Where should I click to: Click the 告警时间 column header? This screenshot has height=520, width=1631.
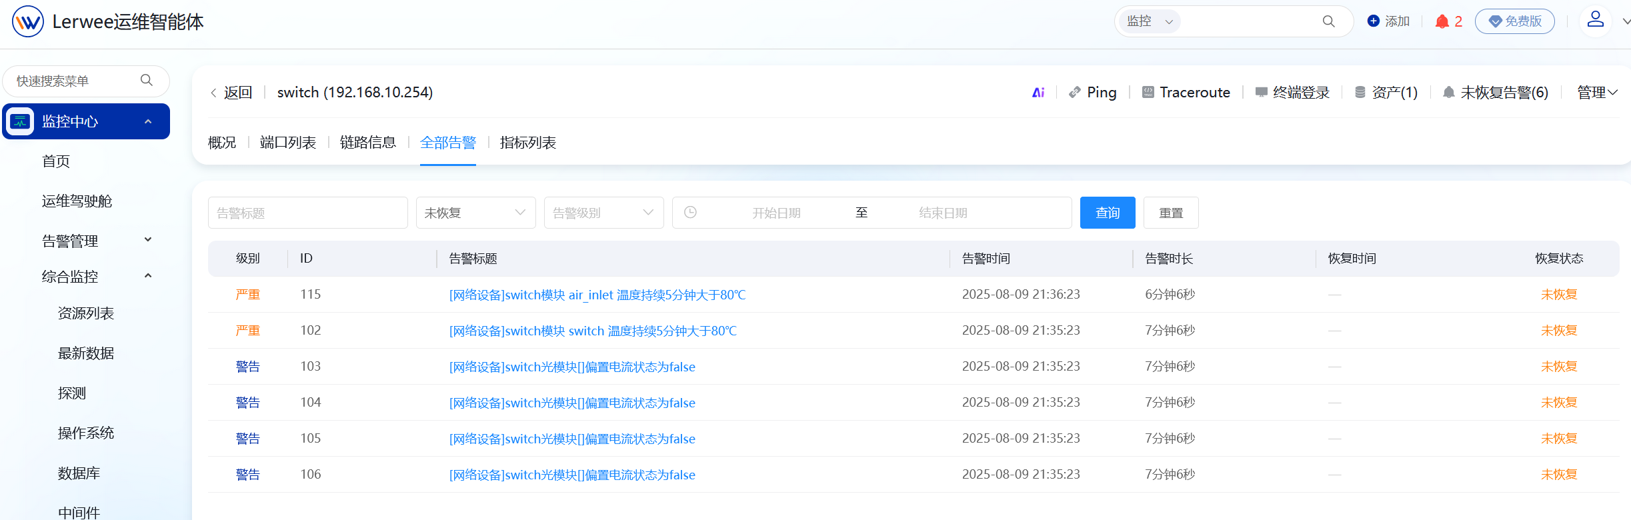986,259
